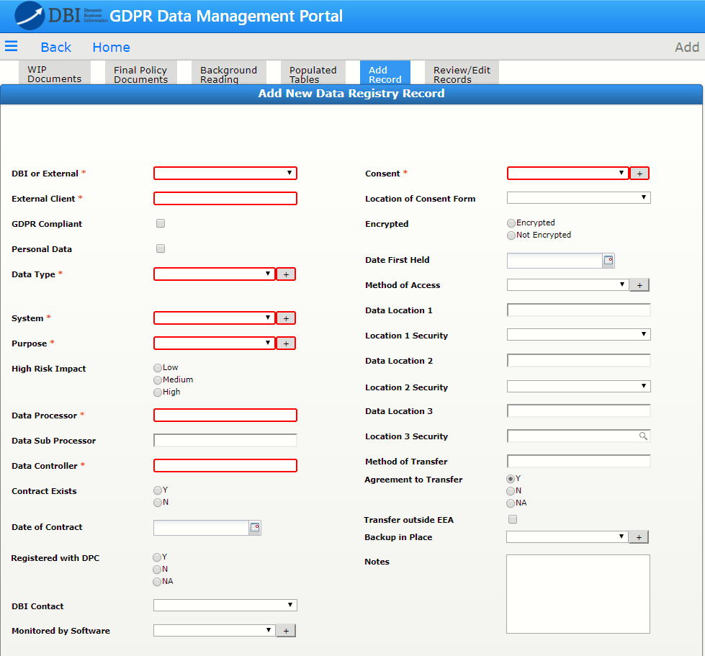This screenshot has width=705, height=656.
Task: Click the Back link
Action: coord(55,48)
